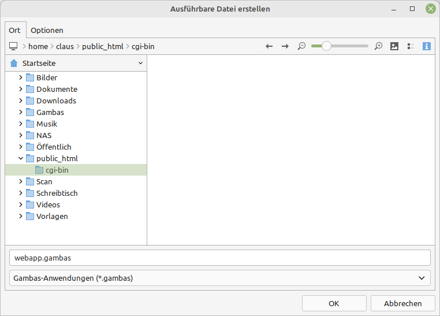Switch to the Optionen tab
This screenshot has height=316, width=440.
click(x=47, y=30)
